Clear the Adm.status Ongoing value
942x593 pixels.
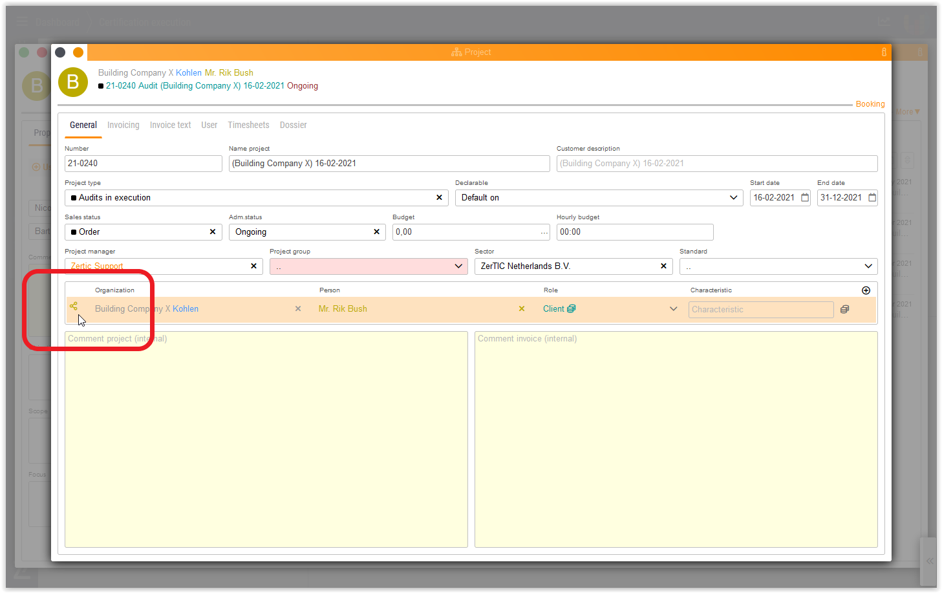click(376, 232)
